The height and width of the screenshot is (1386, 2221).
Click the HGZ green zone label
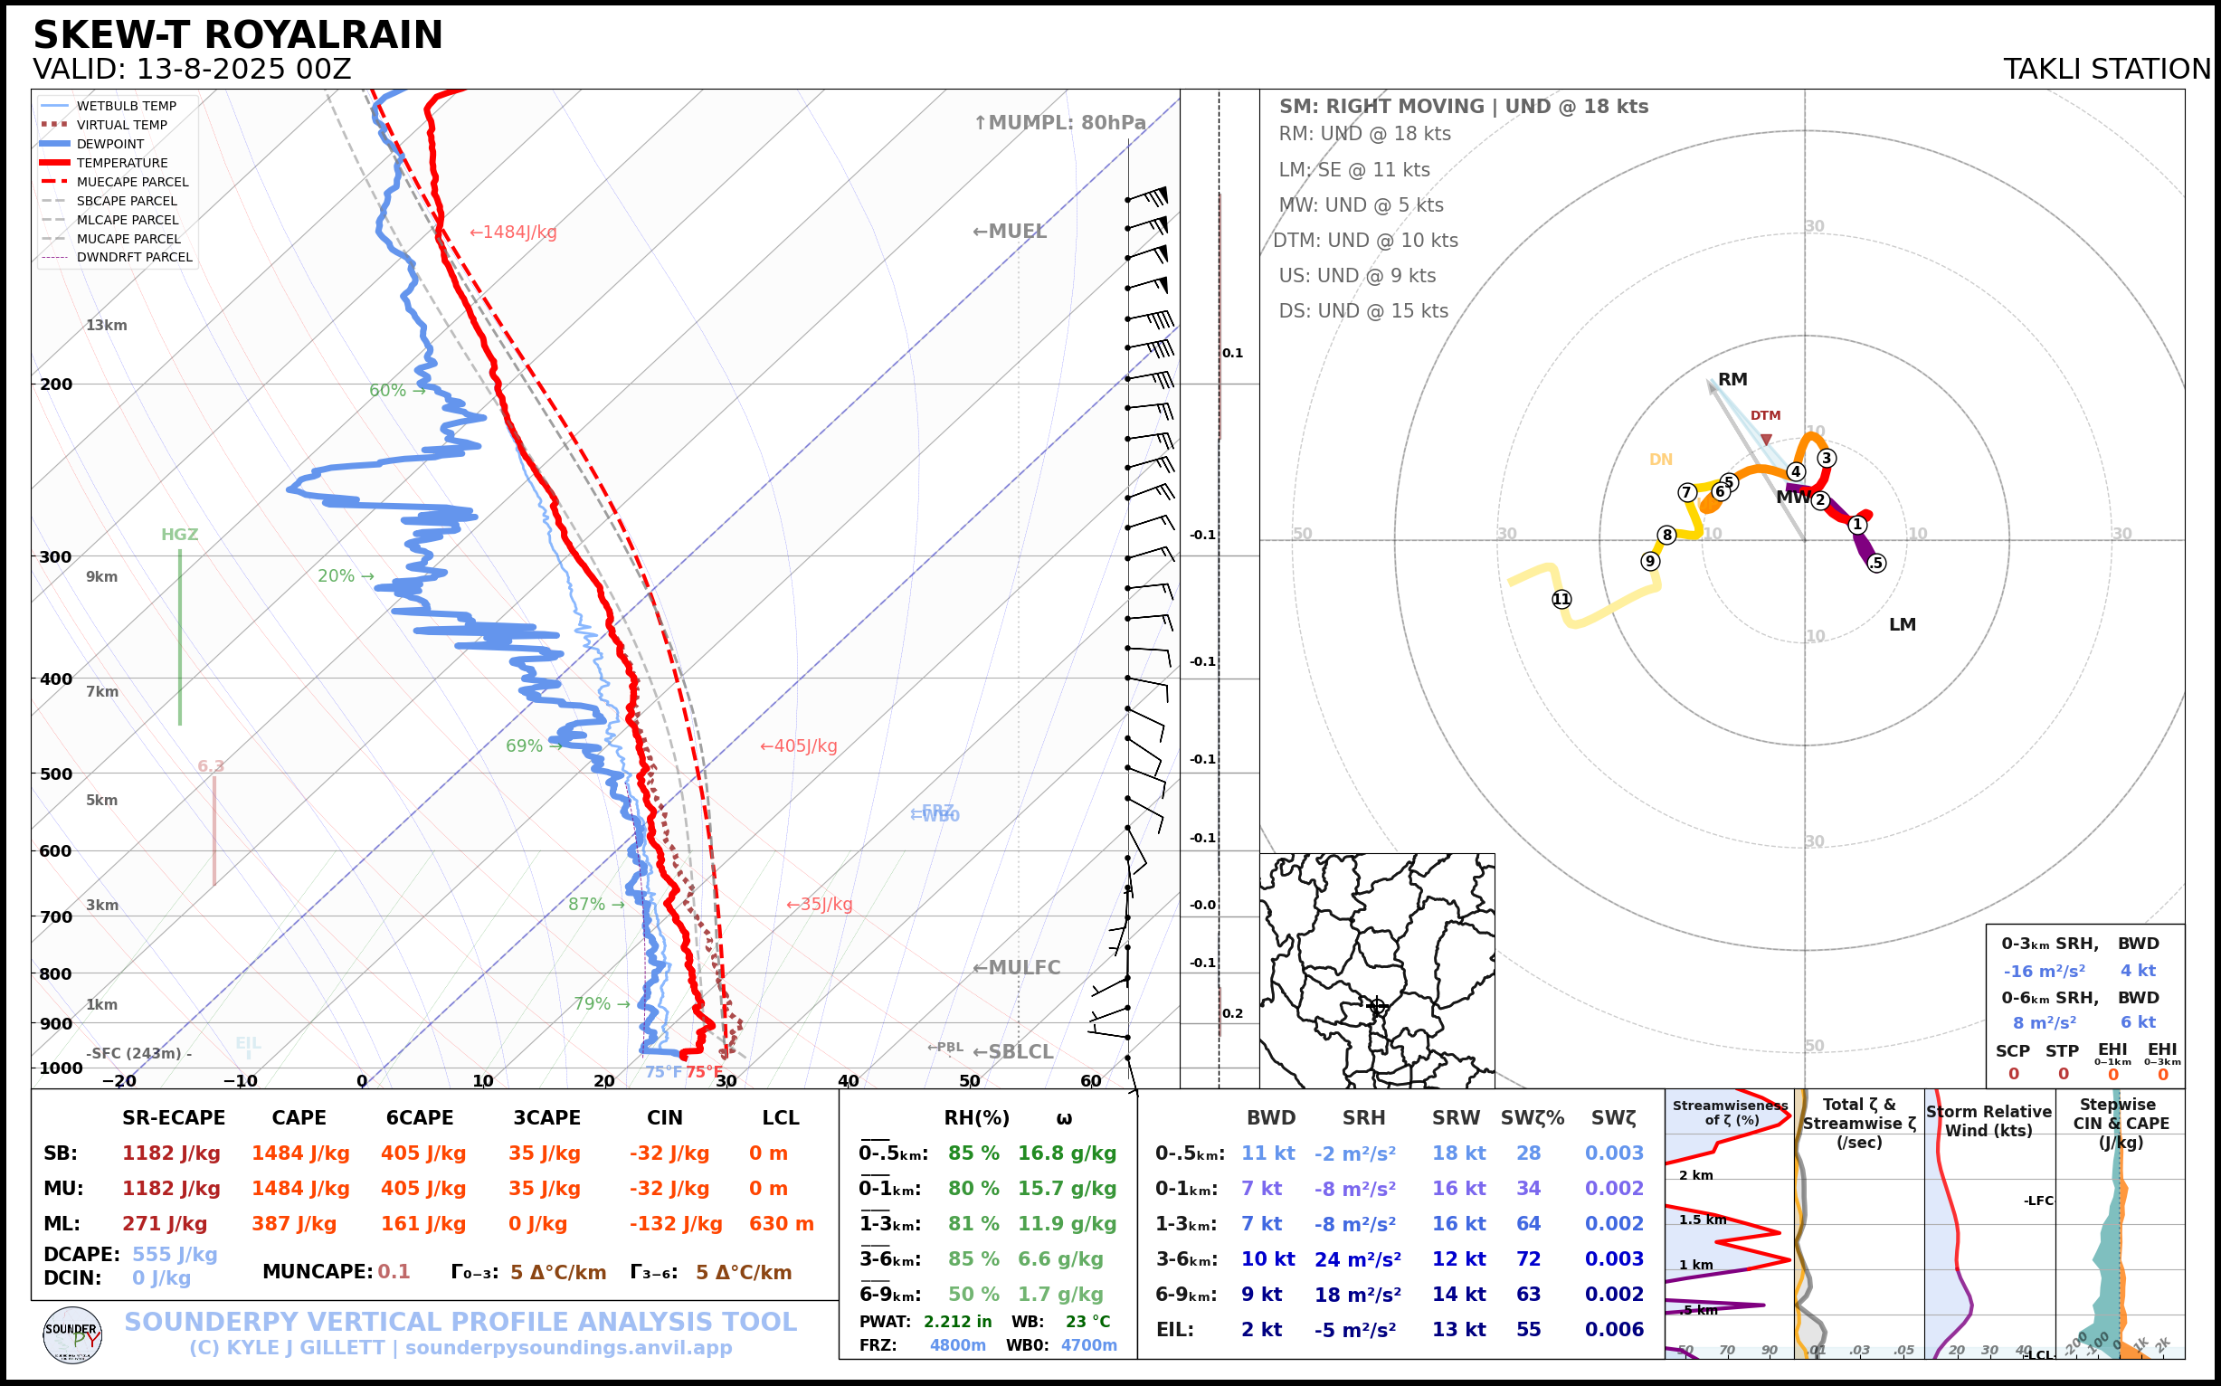(180, 535)
